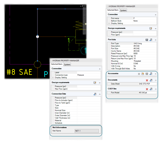
Task: Click the import icon in Connection Data header
Action: click(x=95, y=94)
